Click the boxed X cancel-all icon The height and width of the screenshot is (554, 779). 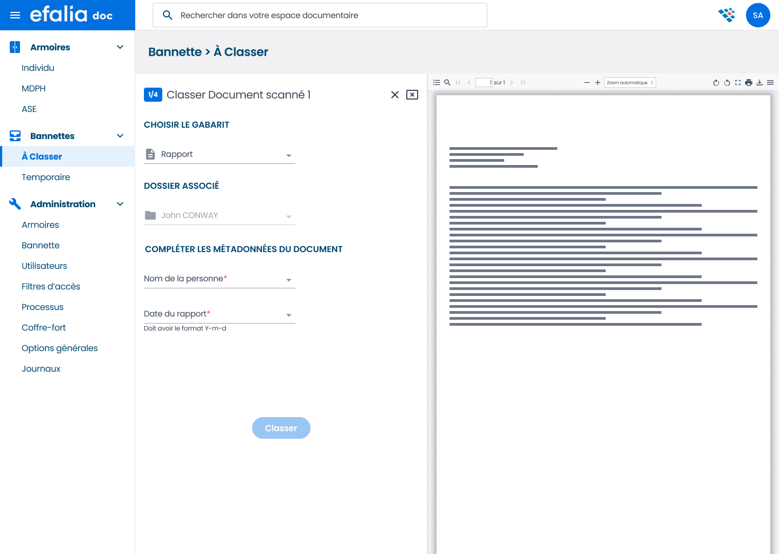tap(412, 95)
